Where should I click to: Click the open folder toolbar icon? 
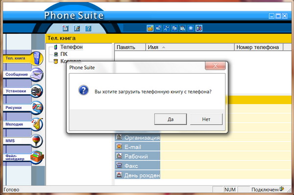(x=158, y=28)
